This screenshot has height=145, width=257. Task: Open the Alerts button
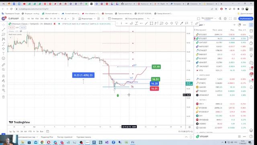click(x=115, y=19)
